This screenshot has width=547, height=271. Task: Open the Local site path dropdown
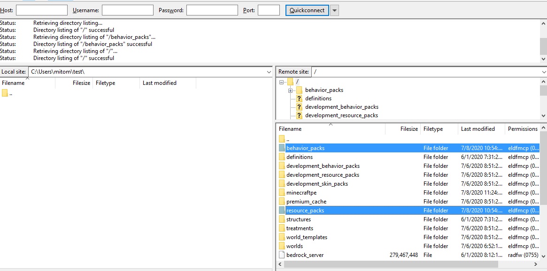coord(269,72)
